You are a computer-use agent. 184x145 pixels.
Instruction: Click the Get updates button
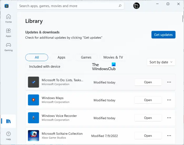point(163,35)
